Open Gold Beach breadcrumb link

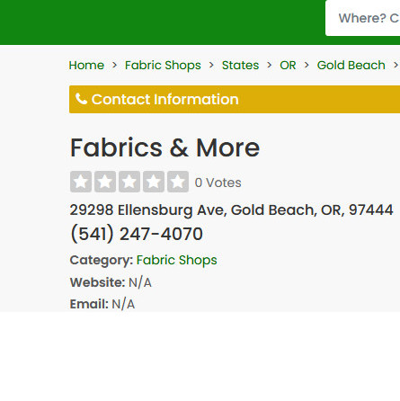(x=351, y=65)
